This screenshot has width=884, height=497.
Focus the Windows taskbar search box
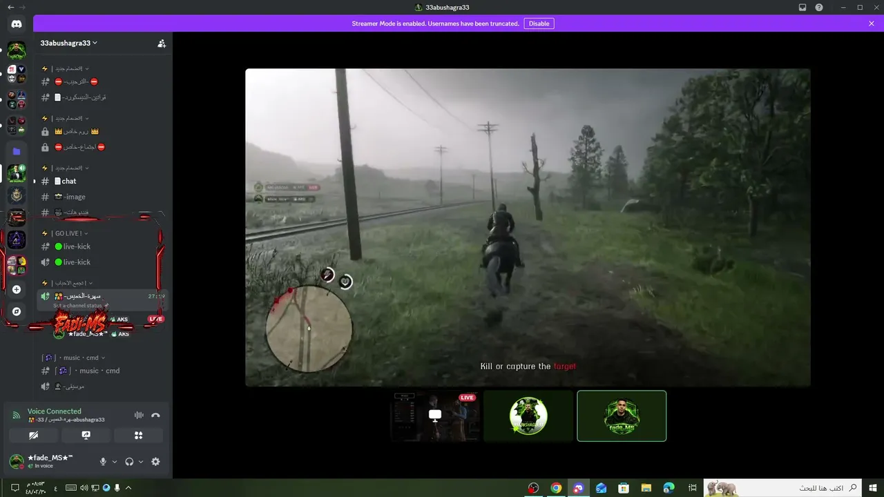click(x=783, y=488)
